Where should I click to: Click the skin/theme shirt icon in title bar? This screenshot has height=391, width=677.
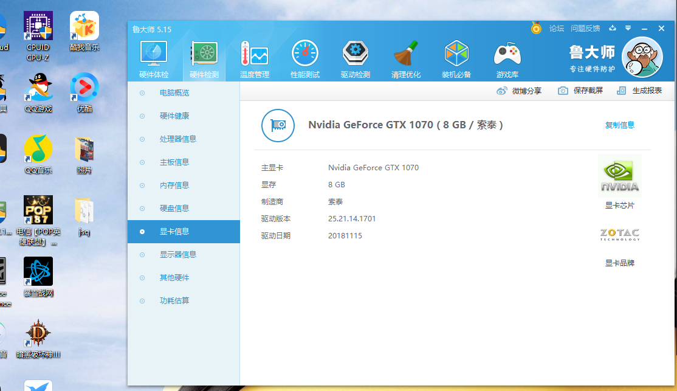point(613,28)
